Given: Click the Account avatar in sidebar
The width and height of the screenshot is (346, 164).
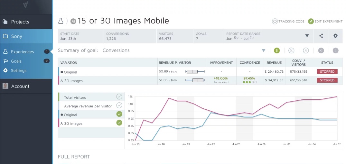Looking at the screenshot, I should tap(5, 86).
